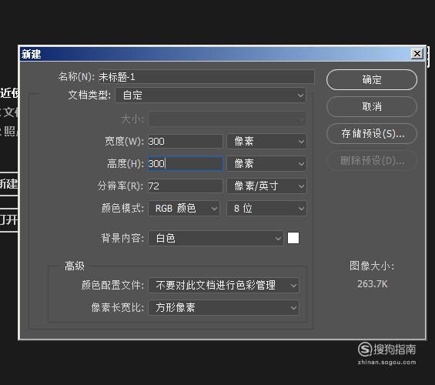This screenshot has width=435, height=385.
Task: Open the 高度 unit dropdown 像素
Action: [266, 164]
